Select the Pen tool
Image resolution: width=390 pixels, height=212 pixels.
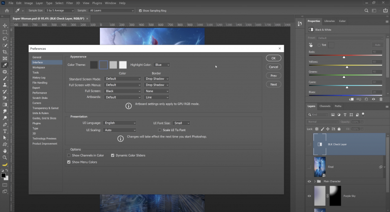(x=5, y=124)
